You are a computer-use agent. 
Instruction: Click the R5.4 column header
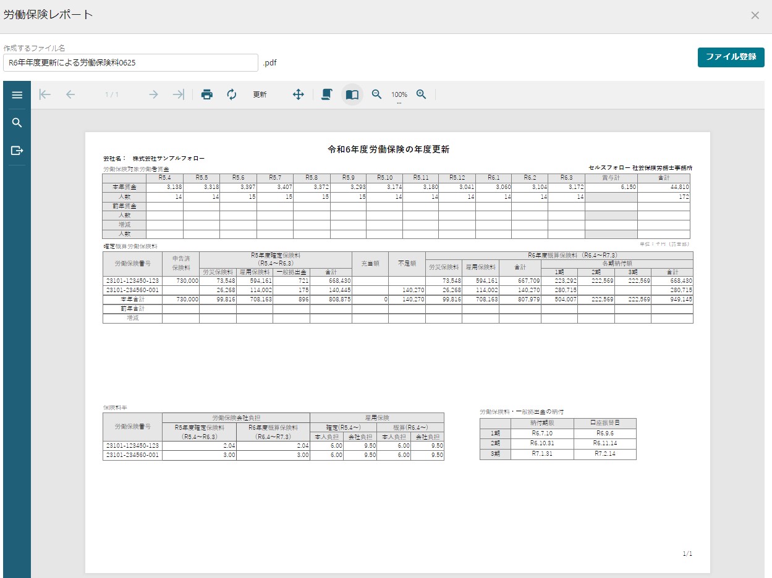tap(165, 178)
